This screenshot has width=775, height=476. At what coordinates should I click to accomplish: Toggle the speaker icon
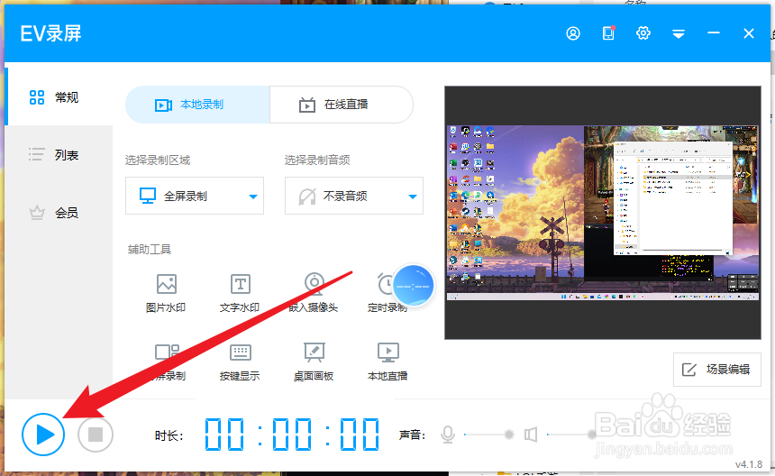[x=531, y=435]
